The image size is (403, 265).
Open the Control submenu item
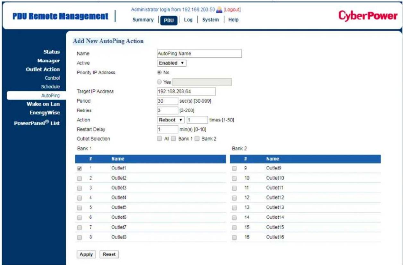tap(52, 78)
